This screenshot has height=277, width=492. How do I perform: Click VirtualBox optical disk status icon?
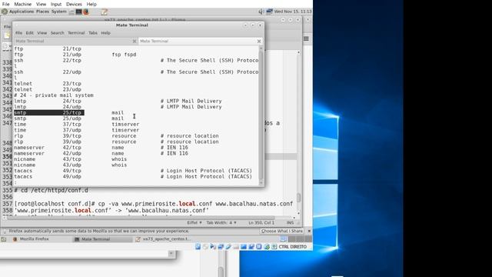205,247
